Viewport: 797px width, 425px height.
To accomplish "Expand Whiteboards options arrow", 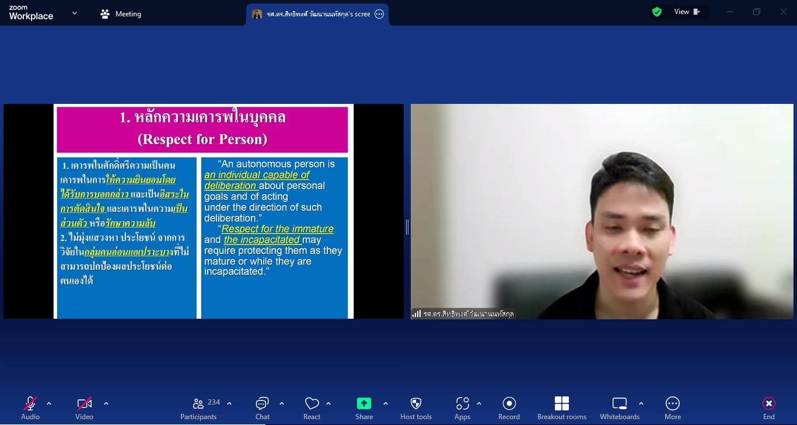I will (x=641, y=403).
